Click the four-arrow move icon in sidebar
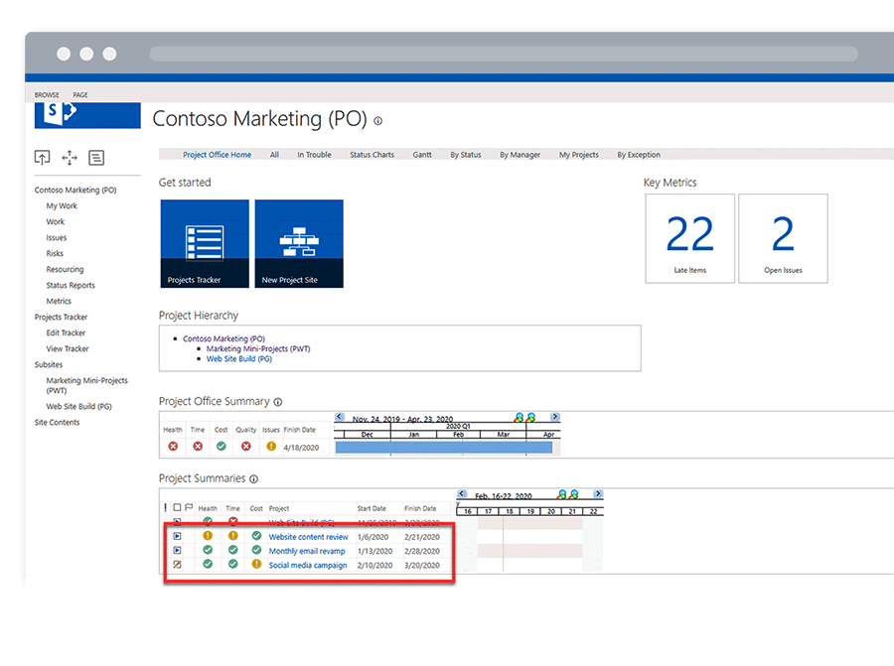 [x=69, y=158]
